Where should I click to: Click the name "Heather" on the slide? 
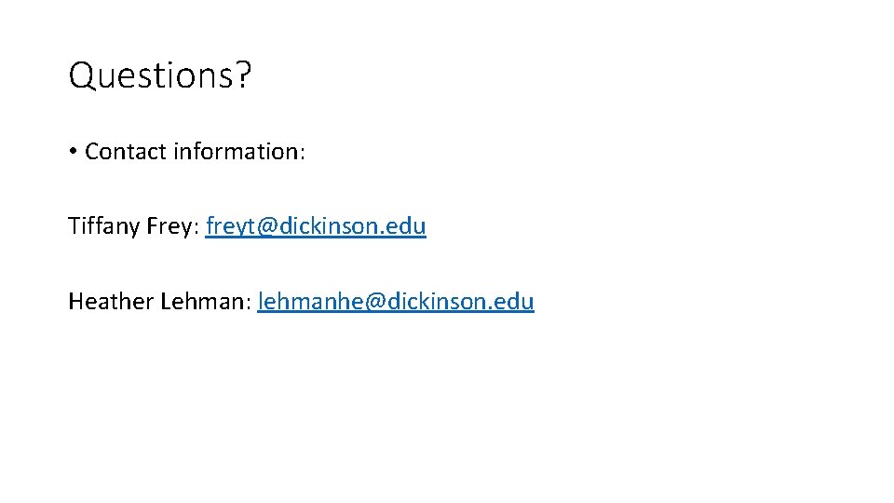(111, 302)
